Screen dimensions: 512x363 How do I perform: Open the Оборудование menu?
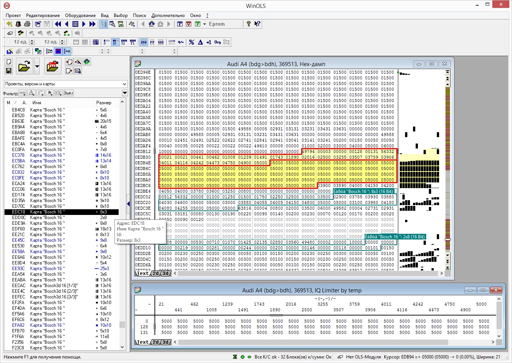click(x=80, y=15)
